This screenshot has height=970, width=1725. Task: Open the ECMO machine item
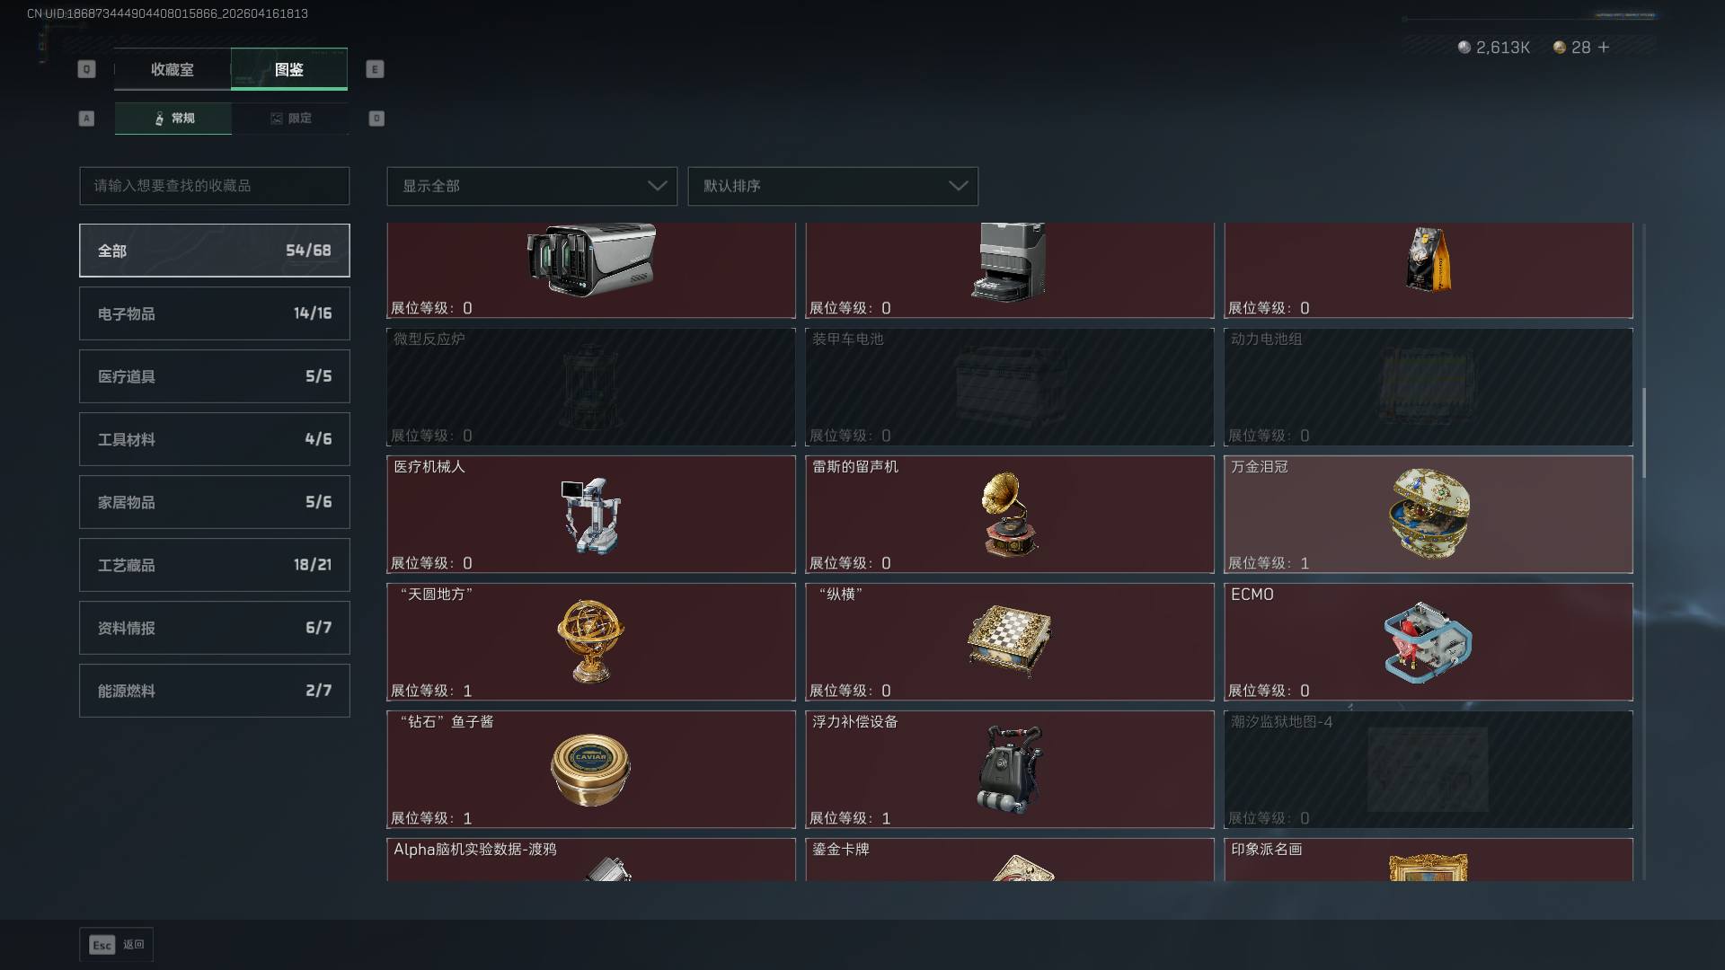1429,642
